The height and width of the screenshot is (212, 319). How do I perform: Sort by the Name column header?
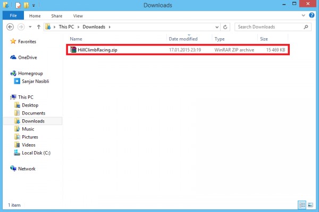point(76,39)
